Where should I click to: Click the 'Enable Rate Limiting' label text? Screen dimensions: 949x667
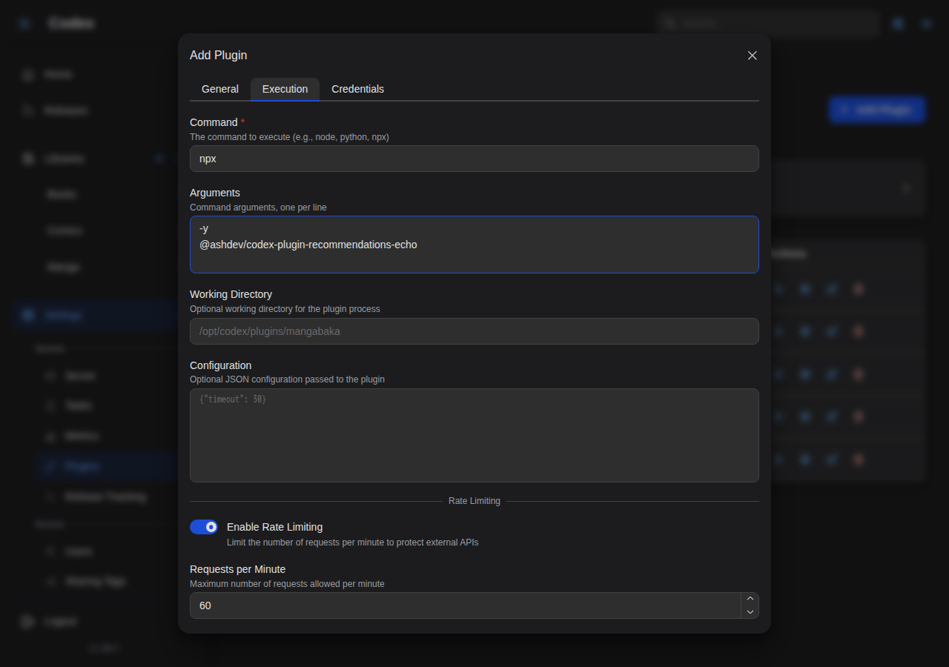coord(274,527)
